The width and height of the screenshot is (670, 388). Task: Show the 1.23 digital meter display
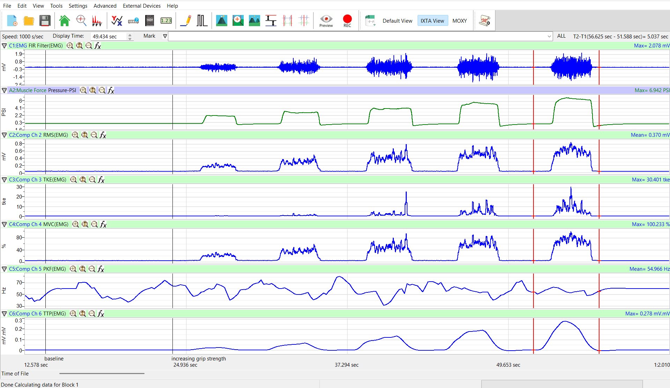(x=166, y=21)
